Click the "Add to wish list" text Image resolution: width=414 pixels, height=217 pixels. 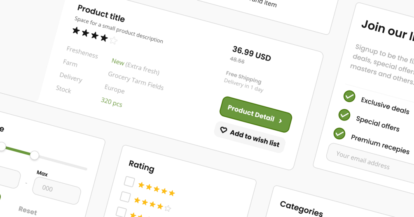point(255,139)
